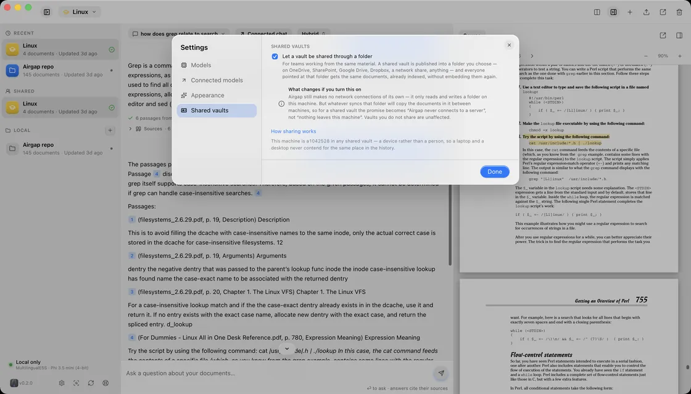
Task: Select Airgap repo under Recent
Action: pos(60,70)
